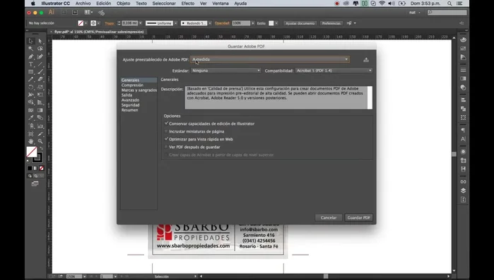Select the Seguridad section
Viewport: 494px width, 280px height.
tap(131, 105)
